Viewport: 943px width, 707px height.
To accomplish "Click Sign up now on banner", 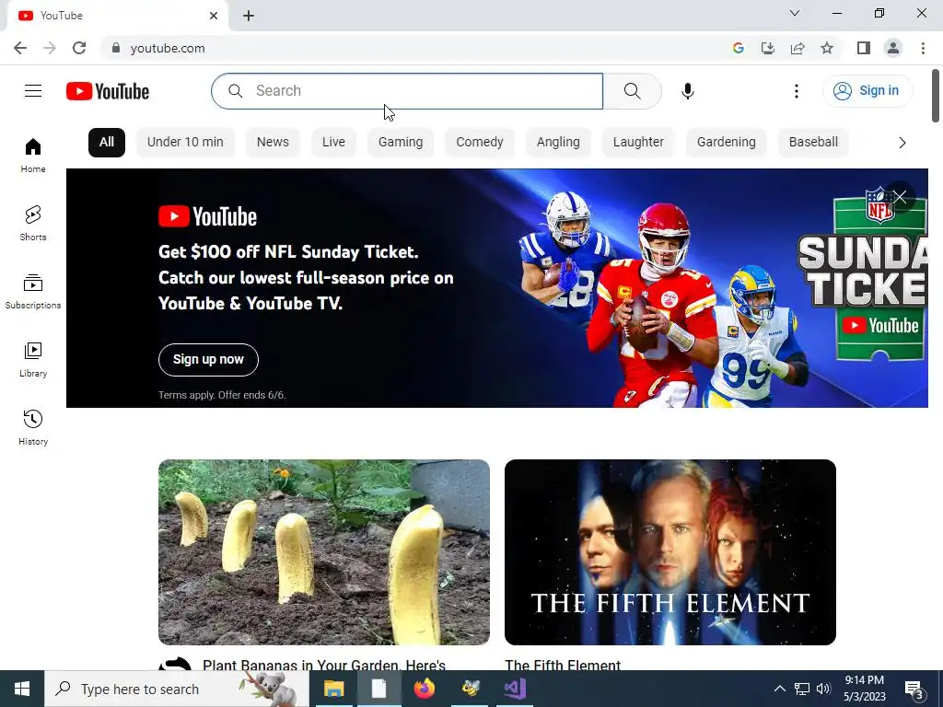I will (x=208, y=360).
